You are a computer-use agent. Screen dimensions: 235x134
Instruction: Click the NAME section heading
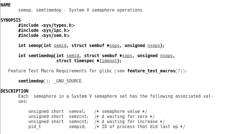pyautogui.click(x=6, y=5)
